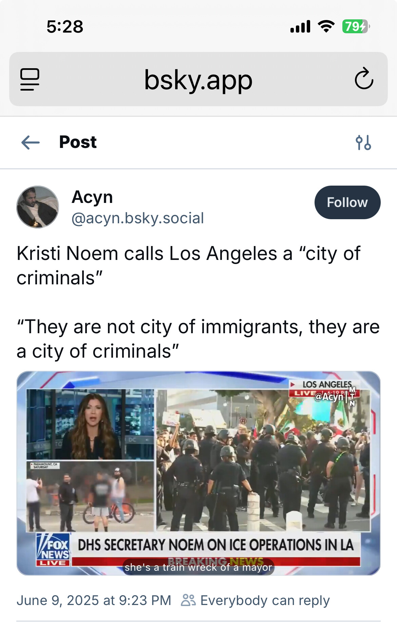Focus the bsky.app address bar
This screenshot has height=623, width=397.
pos(198,79)
